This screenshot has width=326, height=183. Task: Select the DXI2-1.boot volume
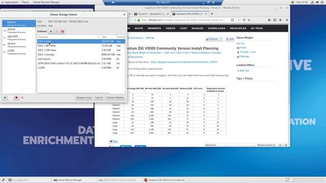point(81,41)
